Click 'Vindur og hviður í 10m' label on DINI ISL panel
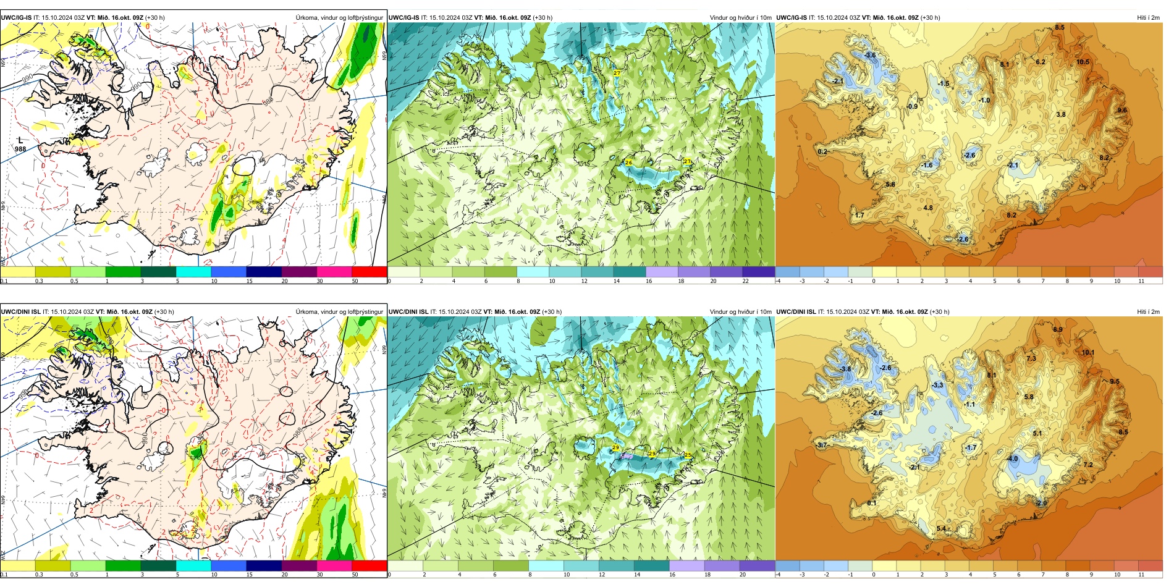 click(x=741, y=312)
